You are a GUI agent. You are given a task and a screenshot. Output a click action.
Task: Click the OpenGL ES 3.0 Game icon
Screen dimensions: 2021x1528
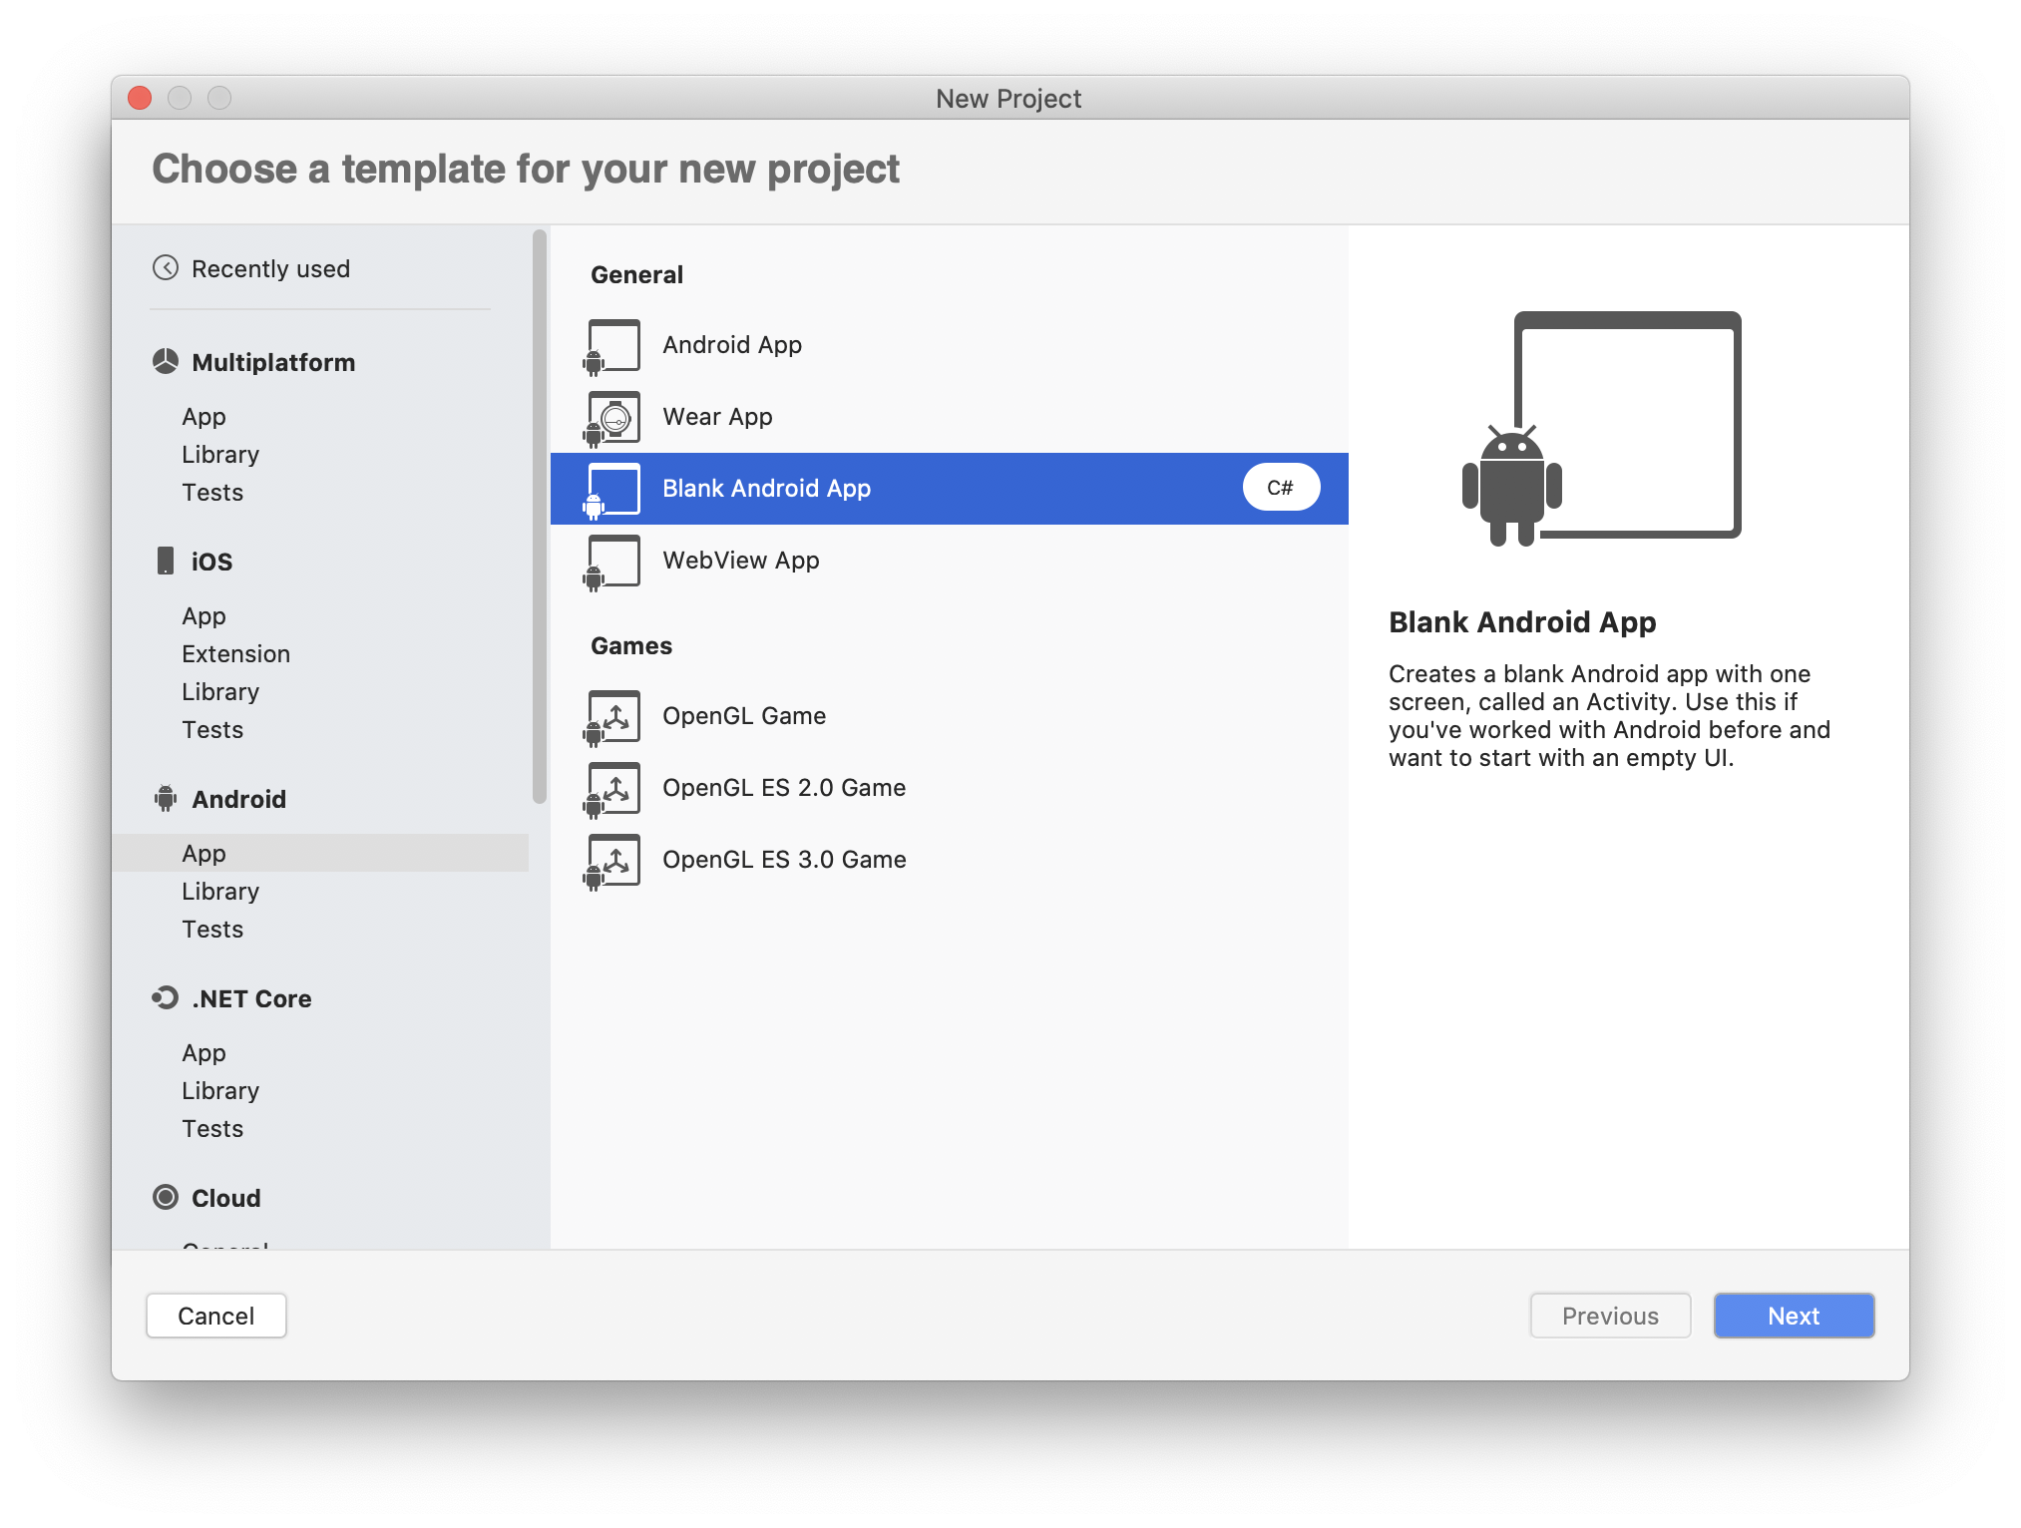pos(612,861)
